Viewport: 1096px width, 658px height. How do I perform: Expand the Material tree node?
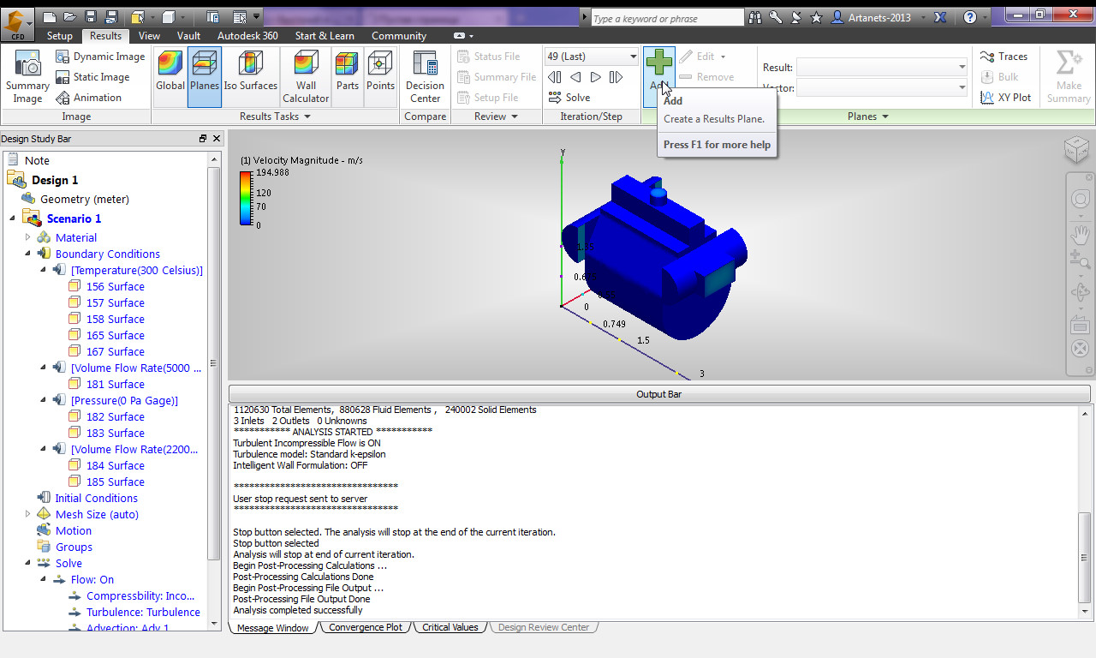tap(27, 237)
